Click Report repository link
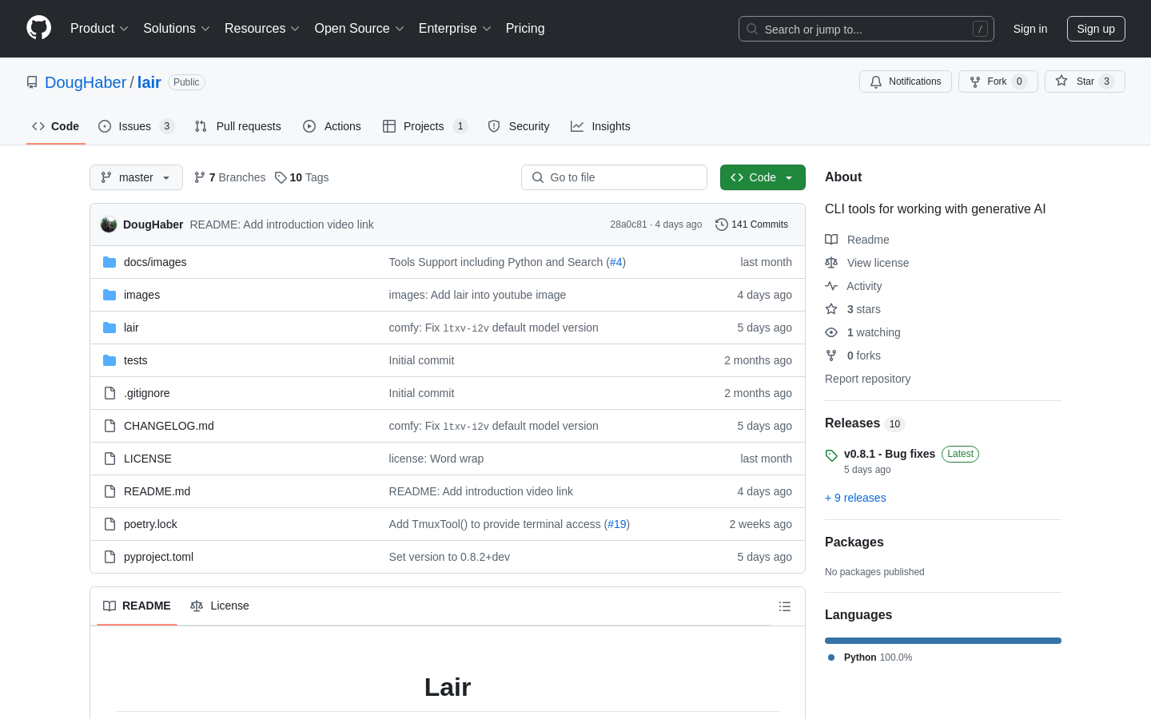The height and width of the screenshot is (719, 1151). (x=867, y=379)
